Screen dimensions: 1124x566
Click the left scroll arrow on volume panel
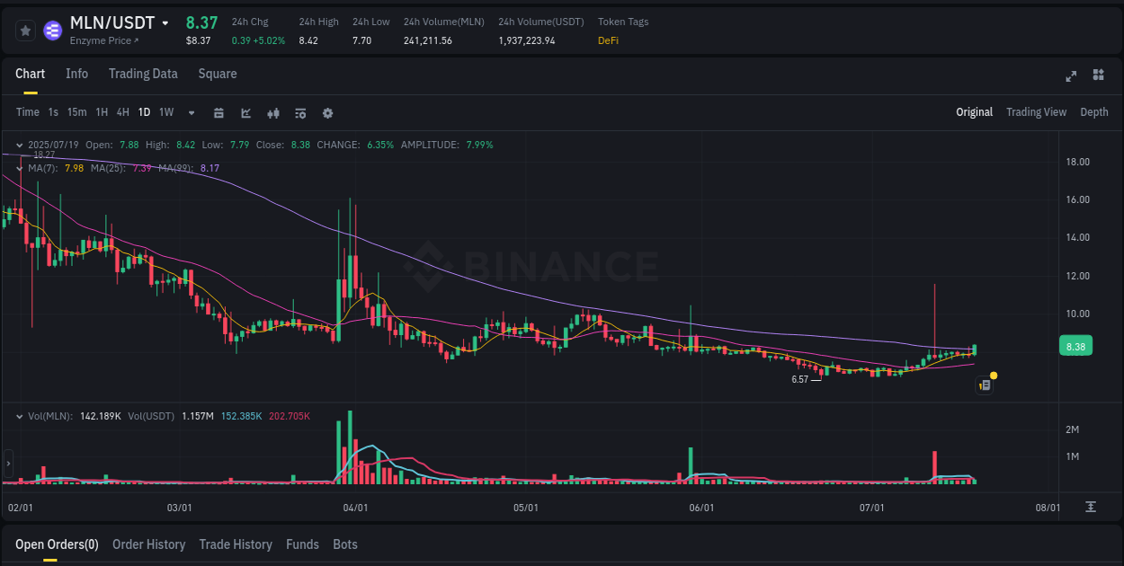point(8,463)
